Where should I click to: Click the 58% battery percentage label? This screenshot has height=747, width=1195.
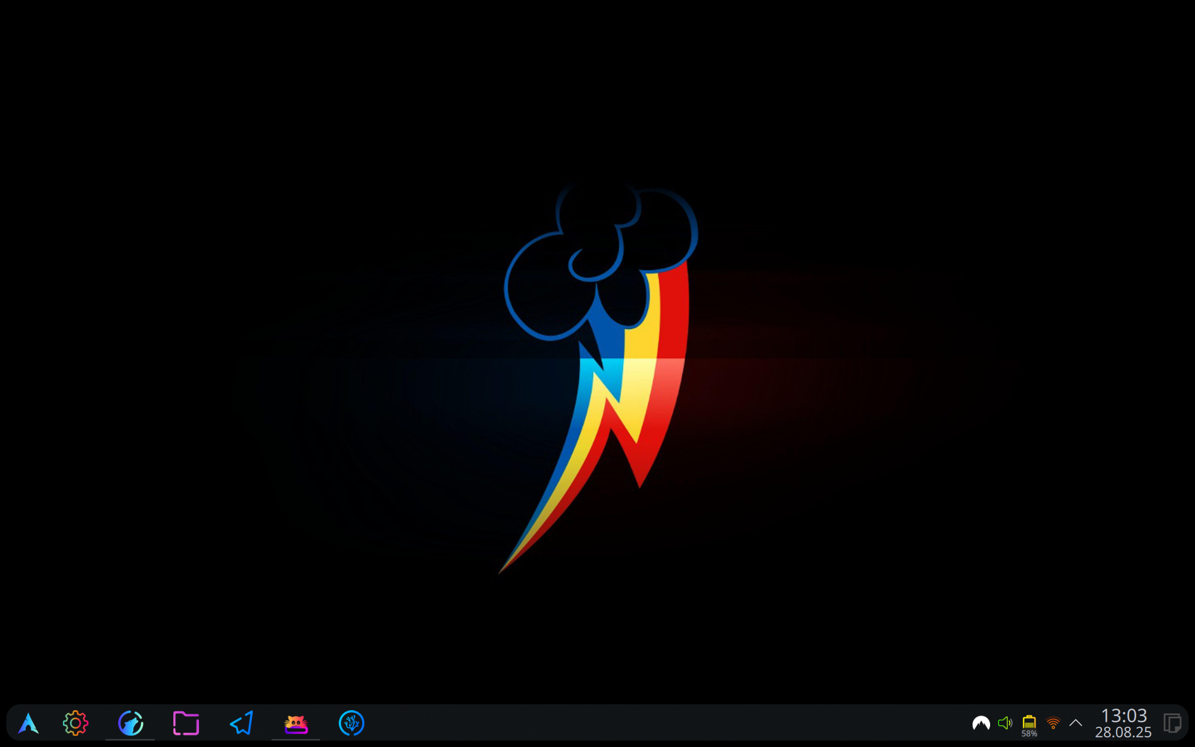click(1029, 734)
